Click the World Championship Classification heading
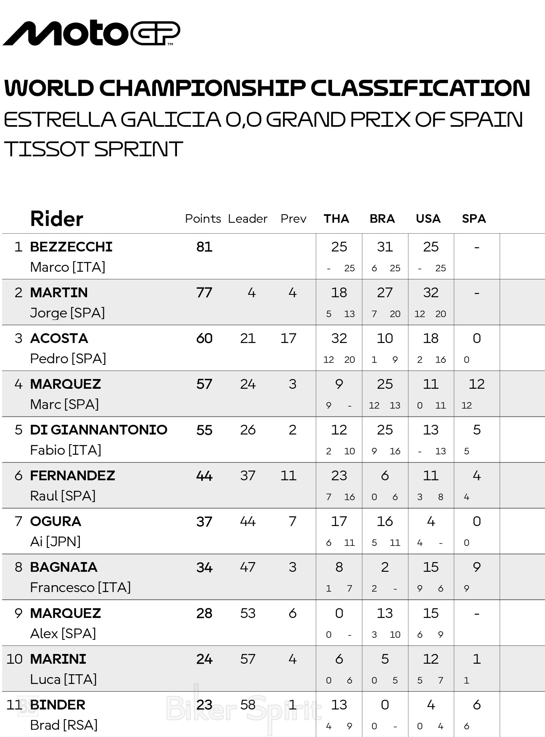 coord(267,88)
